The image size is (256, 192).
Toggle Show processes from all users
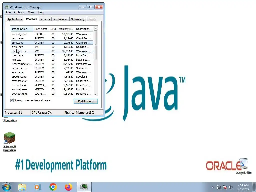click(12, 100)
